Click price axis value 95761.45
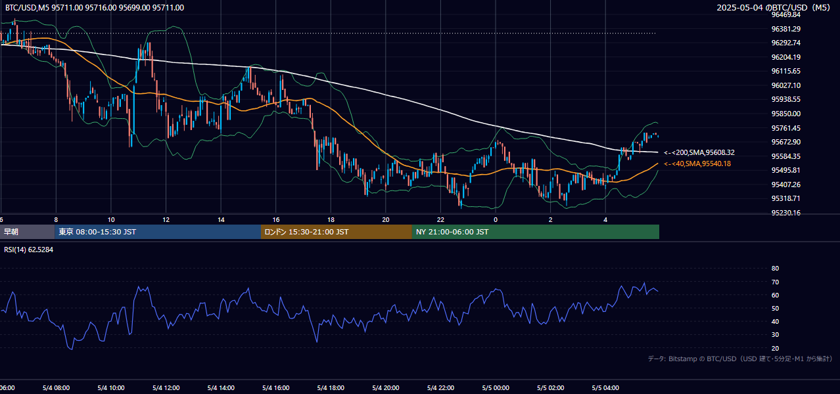 pyautogui.click(x=786, y=128)
